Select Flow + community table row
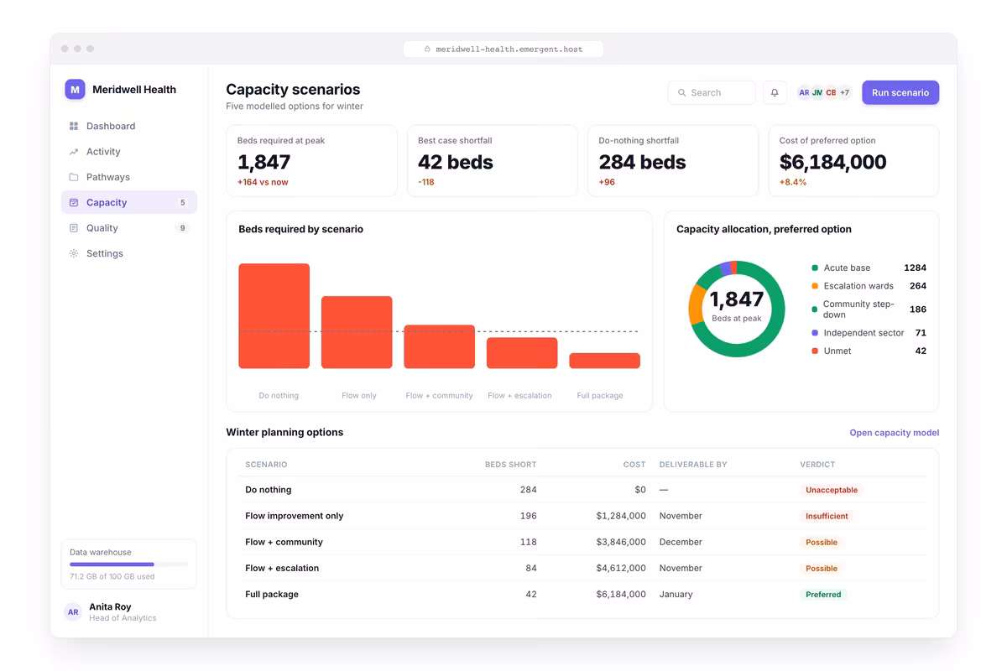1007x671 pixels. (582, 542)
